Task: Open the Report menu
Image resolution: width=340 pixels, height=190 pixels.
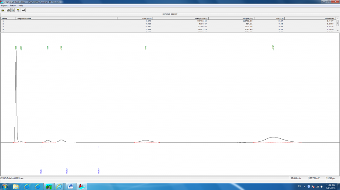Action: click(4, 6)
